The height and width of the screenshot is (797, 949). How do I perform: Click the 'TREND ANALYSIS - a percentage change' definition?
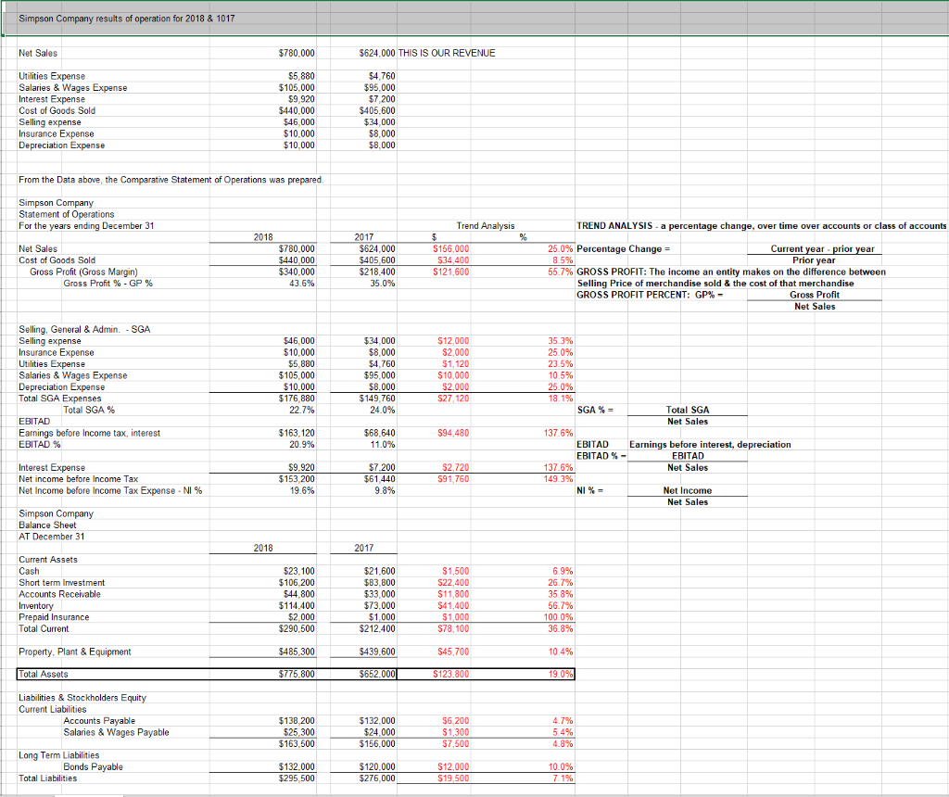pos(762,226)
